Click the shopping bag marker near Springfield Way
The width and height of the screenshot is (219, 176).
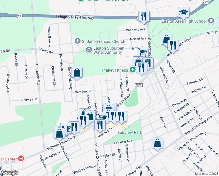(x=77, y=73)
